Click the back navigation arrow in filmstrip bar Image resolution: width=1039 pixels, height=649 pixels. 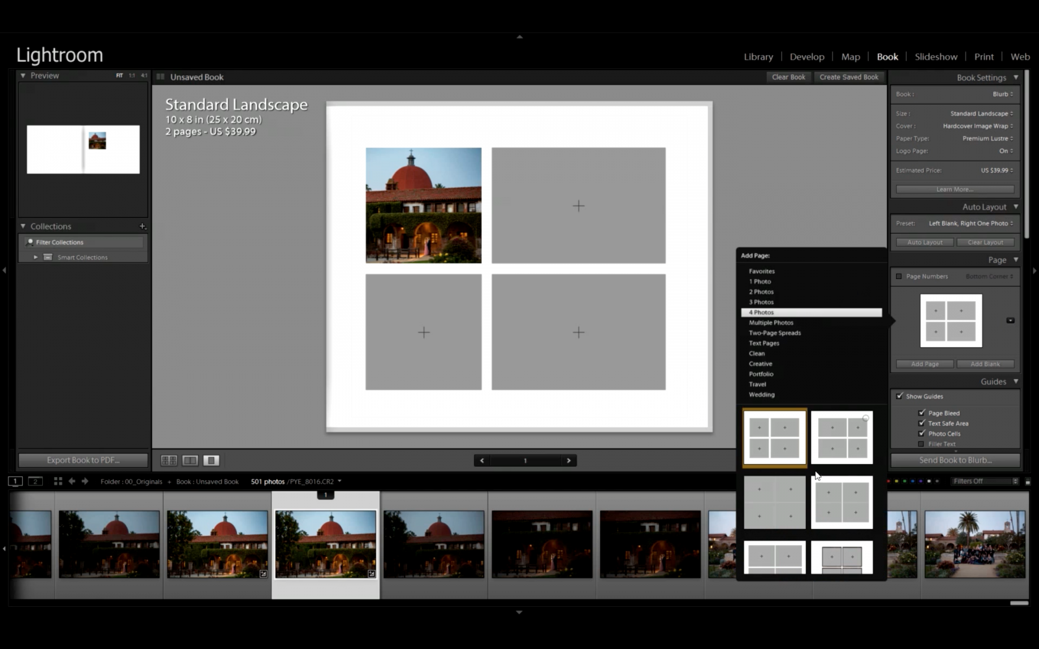(x=71, y=481)
